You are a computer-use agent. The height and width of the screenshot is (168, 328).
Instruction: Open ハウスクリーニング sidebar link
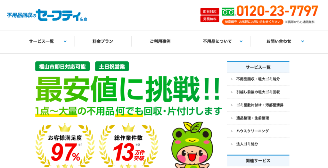tap(258, 131)
